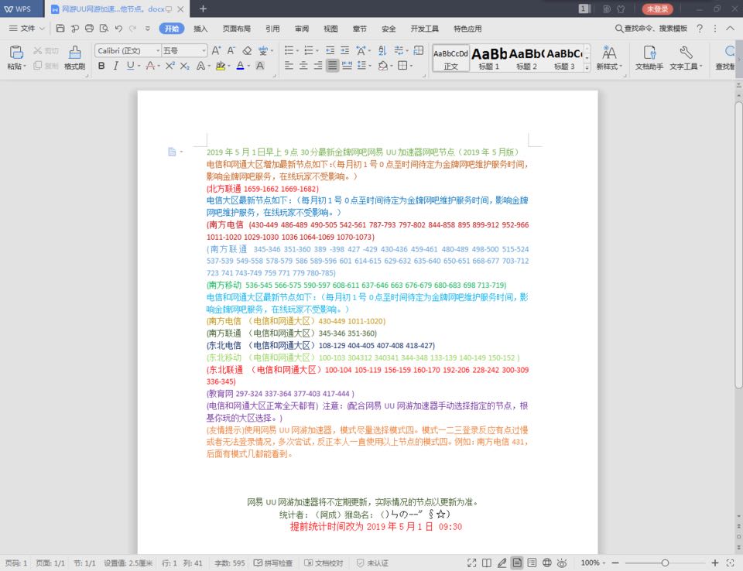Click the help question mark icon
The height and width of the screenshot is (571, 743).
click(700, 29)
